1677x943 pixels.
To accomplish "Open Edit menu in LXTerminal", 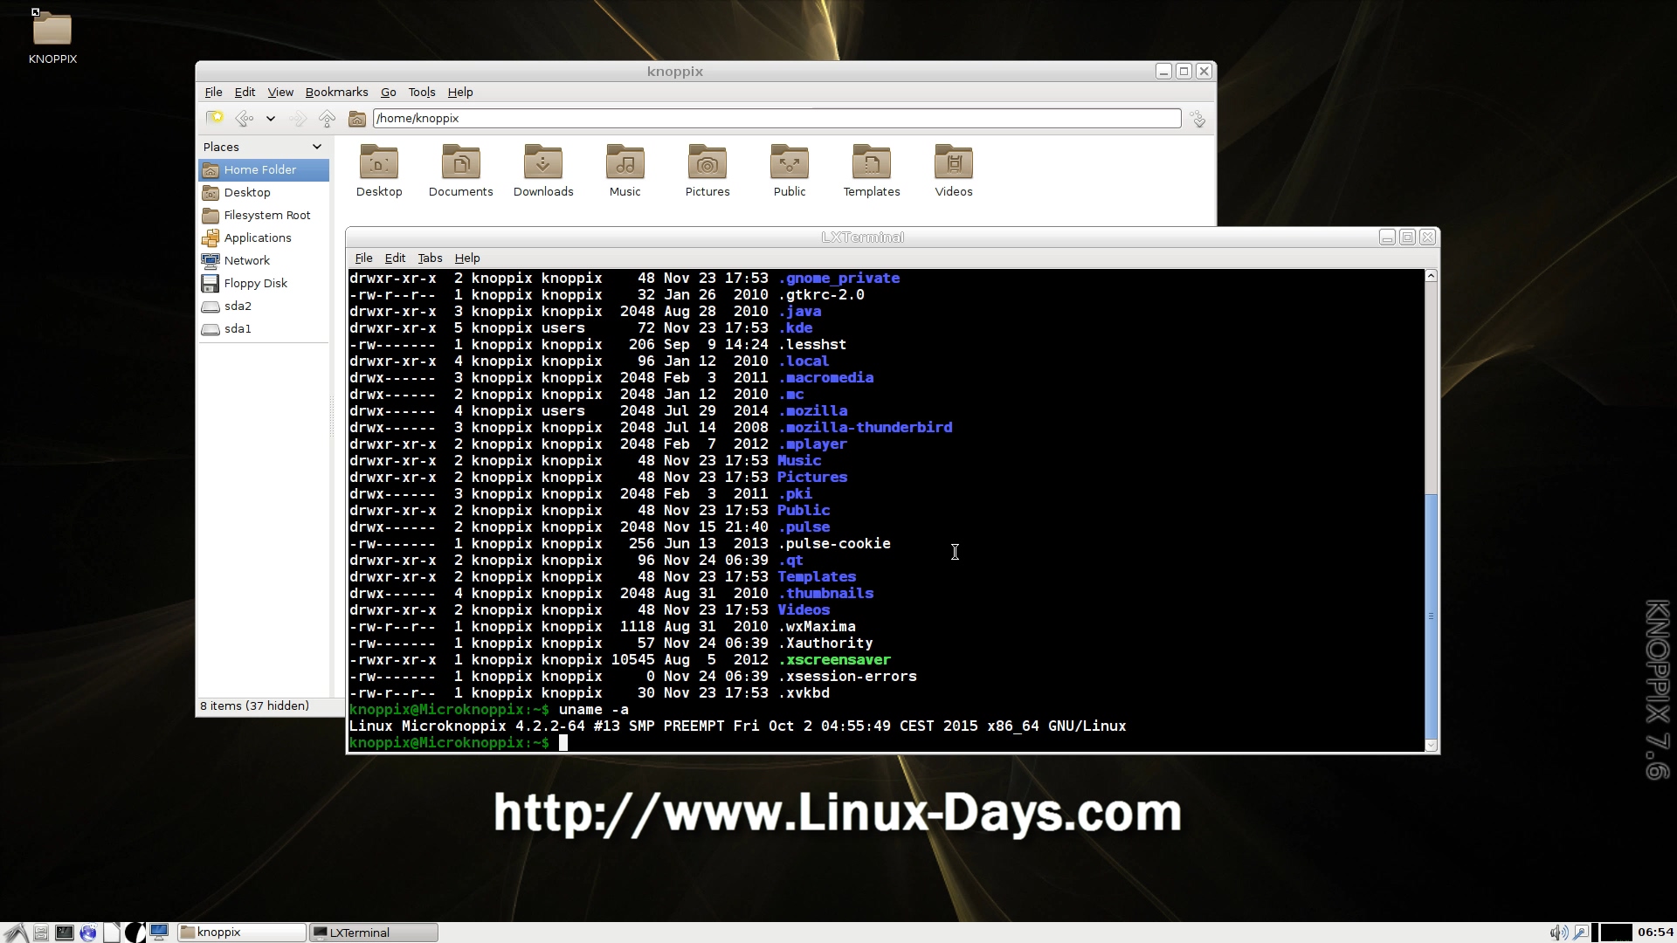I will click(395, 258).
